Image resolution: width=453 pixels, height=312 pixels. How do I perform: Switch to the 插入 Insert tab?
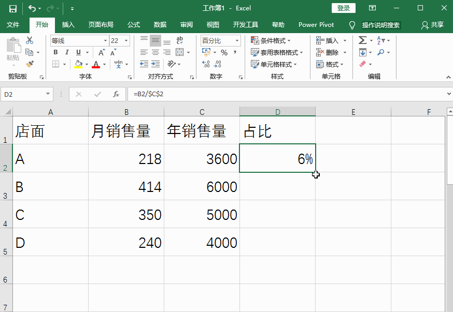click(x=68, y=25)
